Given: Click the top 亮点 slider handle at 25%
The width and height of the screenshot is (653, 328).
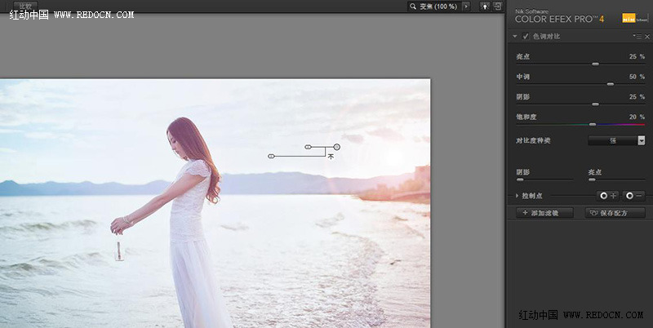Looking at the screenshot, I should pyautogui.click(x=596, y=64).
